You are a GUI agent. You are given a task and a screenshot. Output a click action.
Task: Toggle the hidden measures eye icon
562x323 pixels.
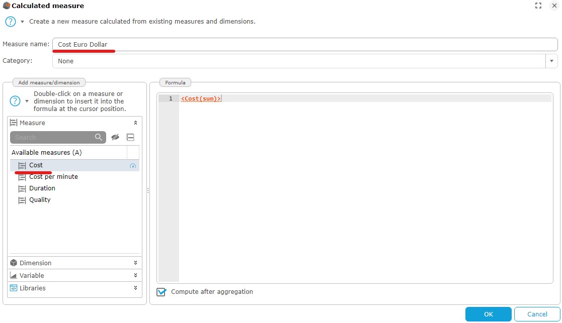coord(115,137)
